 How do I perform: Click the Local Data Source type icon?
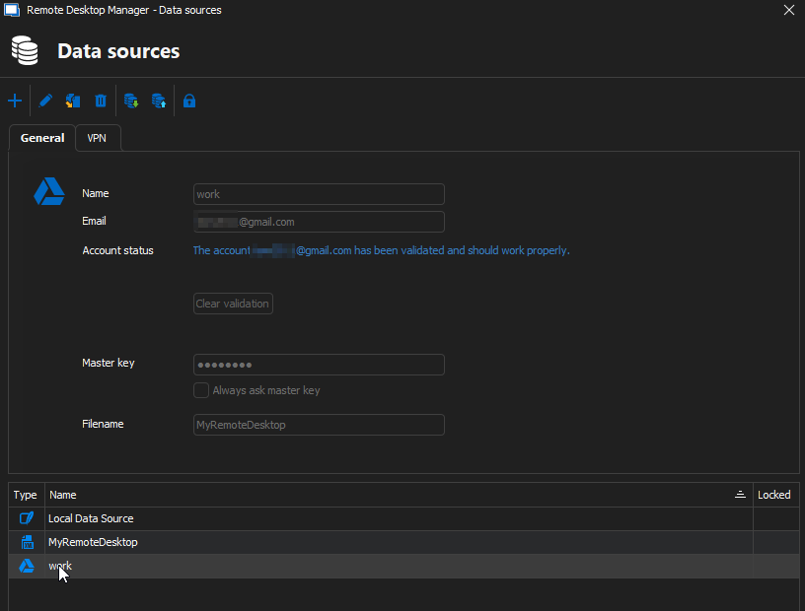27,518
